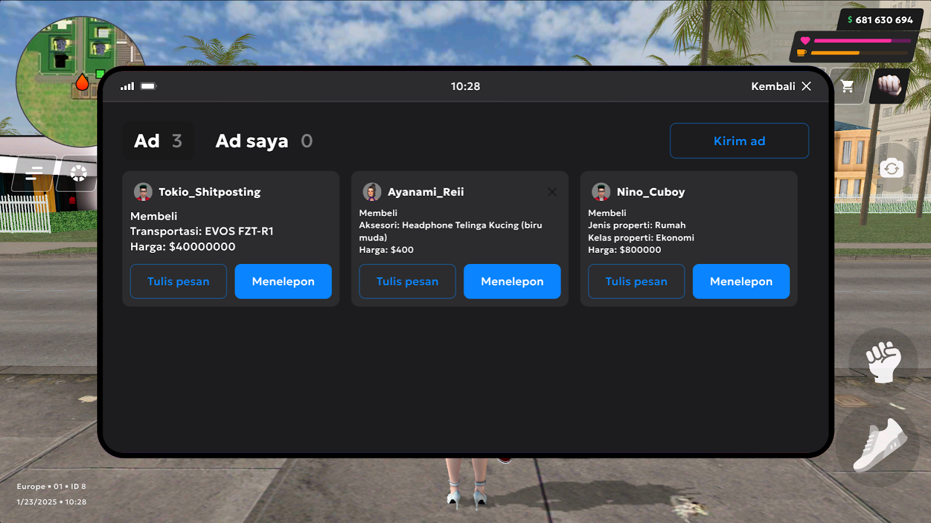Screen dimensions: 931x523
Task: Call Tokio_Shitposting with Menelepon
Action: pos(283,281)
